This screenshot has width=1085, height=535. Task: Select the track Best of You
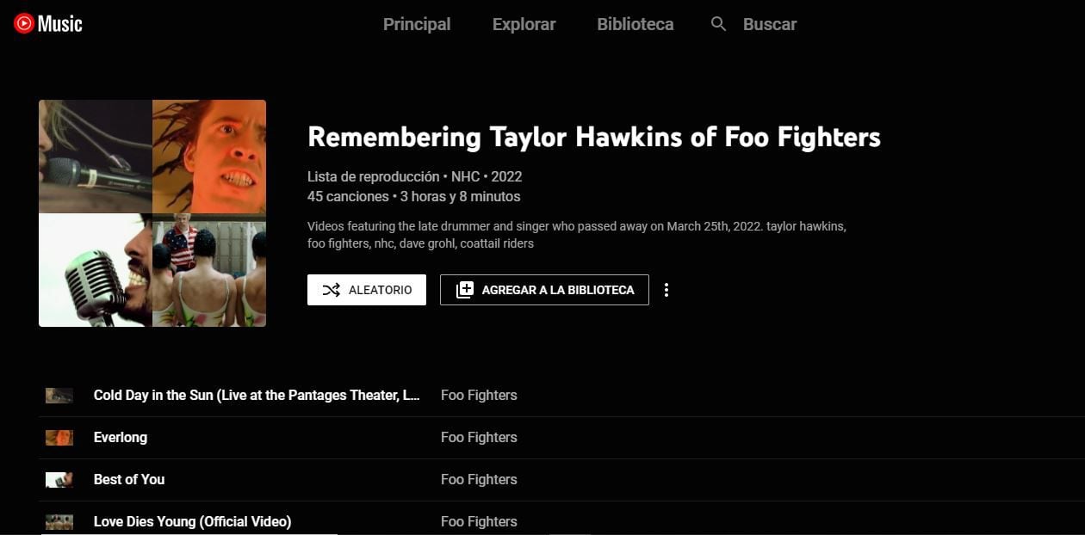129,479
